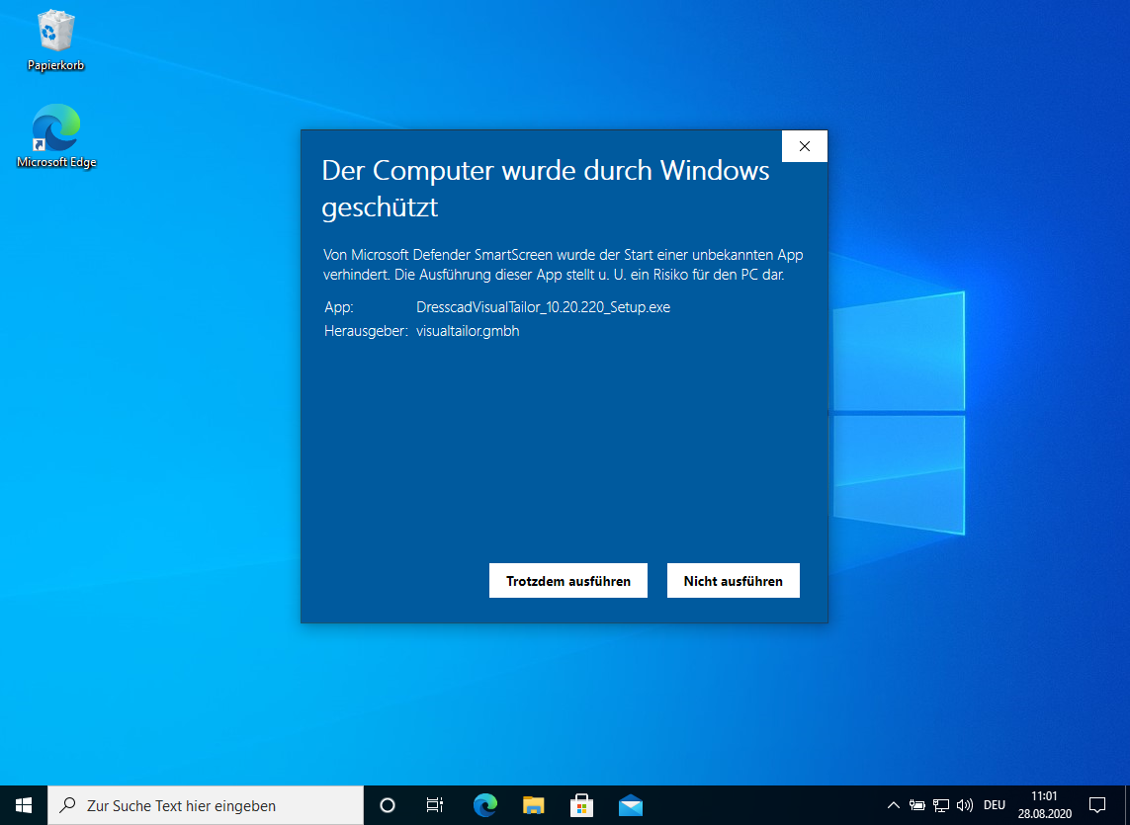
Task: Click the taskbar search box
Action: pos(206,805)
